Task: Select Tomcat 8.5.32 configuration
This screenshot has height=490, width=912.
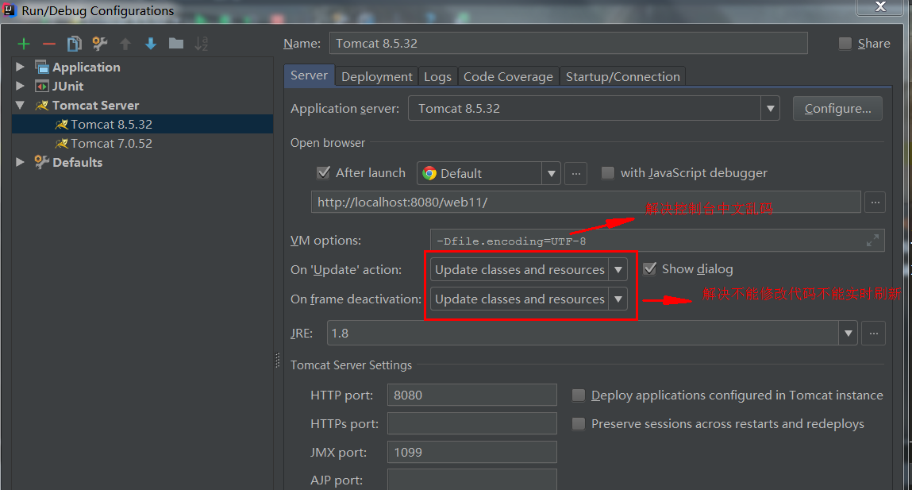Action: pyautogui.click(x=143, y=124)
